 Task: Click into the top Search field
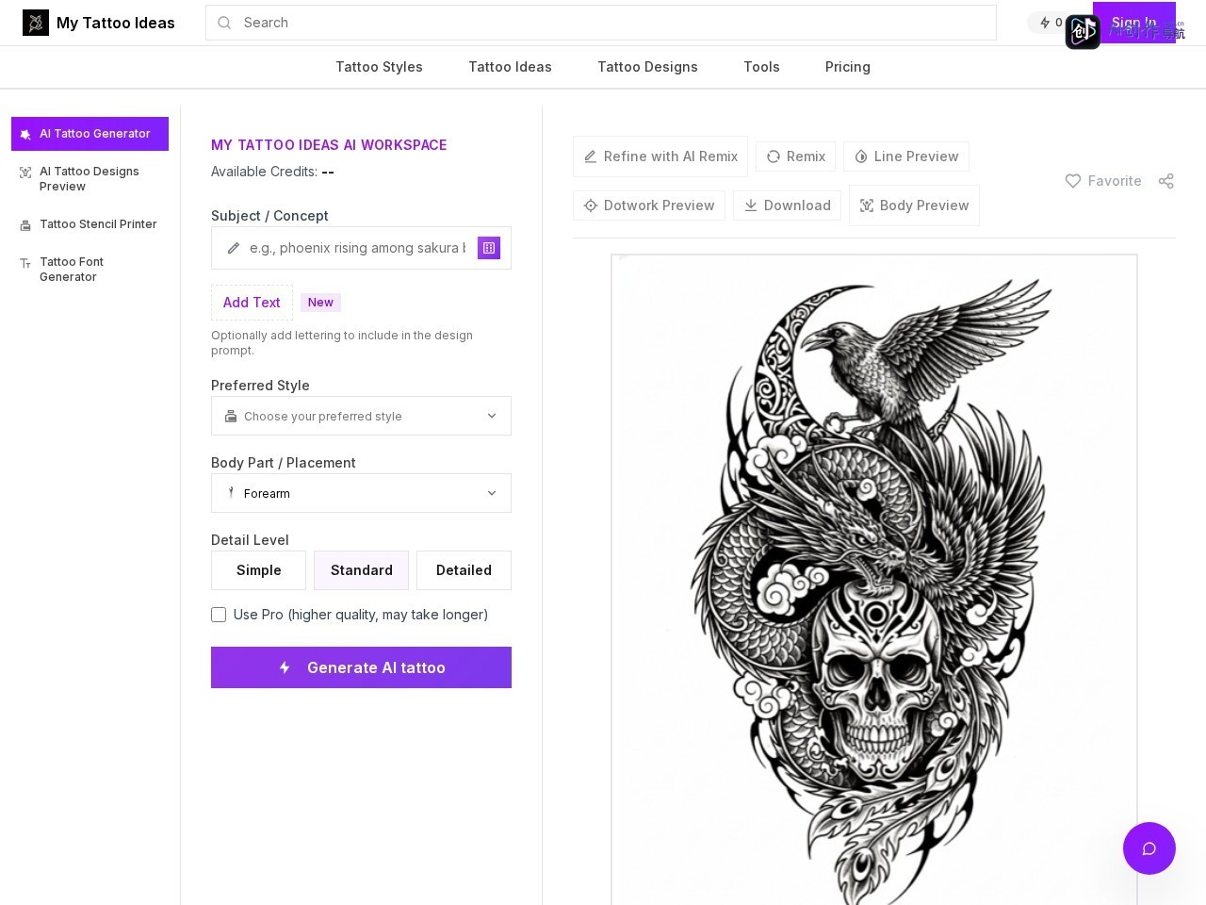(601, 23)
